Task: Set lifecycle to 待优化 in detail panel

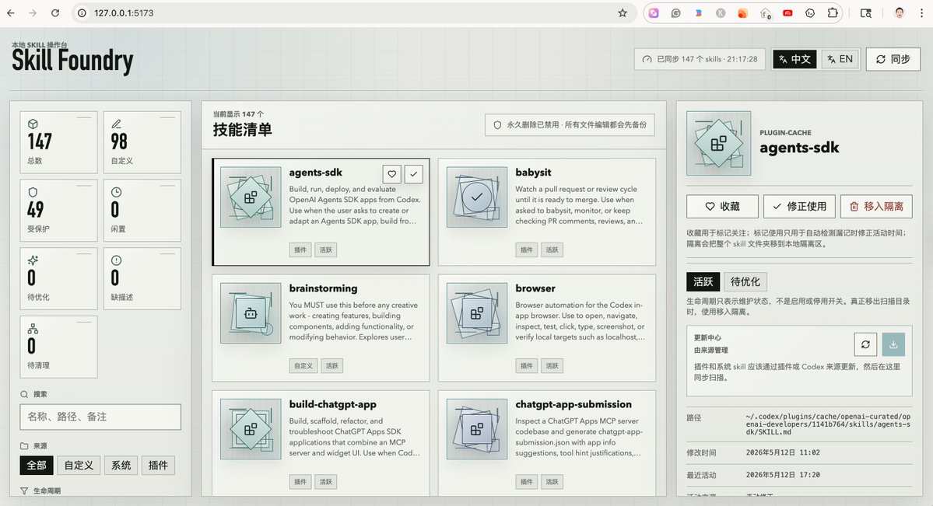Action: (745, 281)
